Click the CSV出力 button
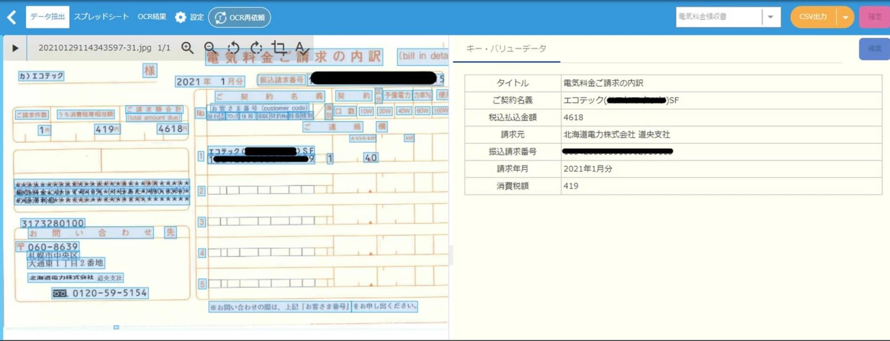The image size is (890, 341). point(813,17)
